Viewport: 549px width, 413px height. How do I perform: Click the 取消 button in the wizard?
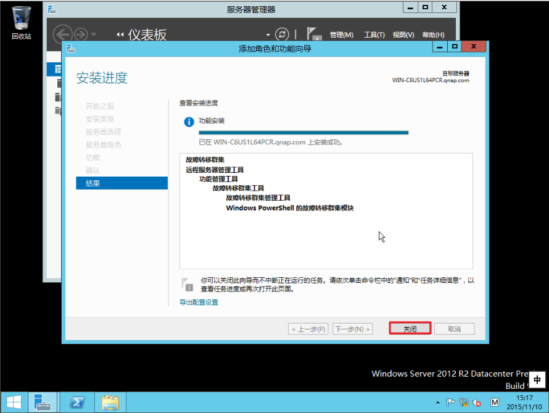click(x=454, y=328)
